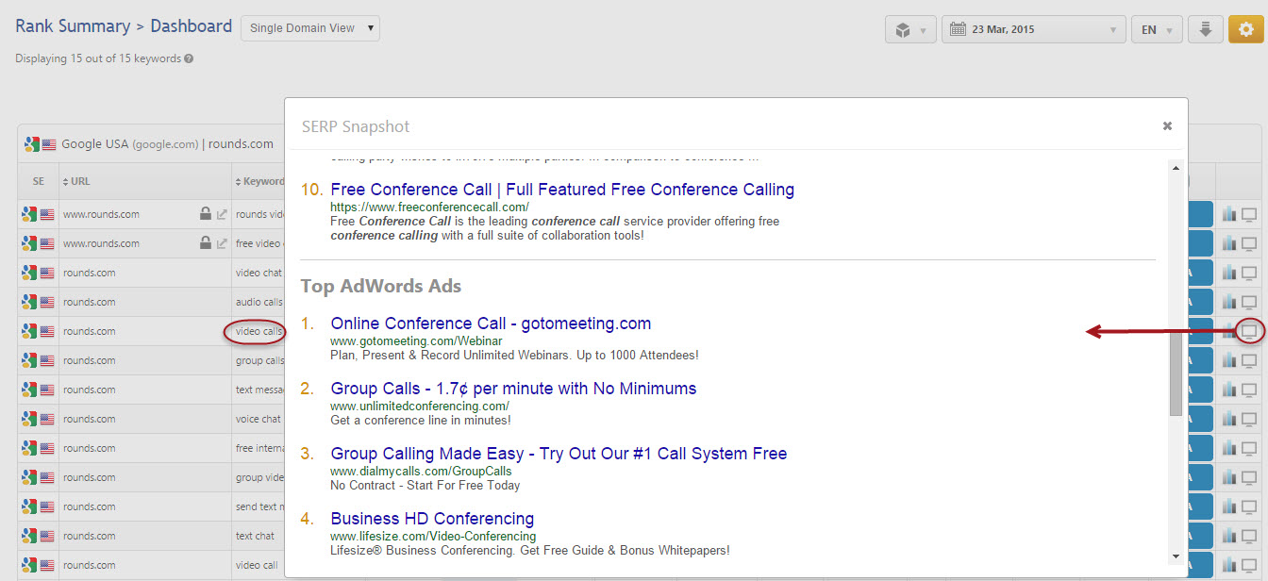The height and width of the screenshot is (581, 1268).
Task: Click the help icon beside keywords count
Action: pos(189,58)
